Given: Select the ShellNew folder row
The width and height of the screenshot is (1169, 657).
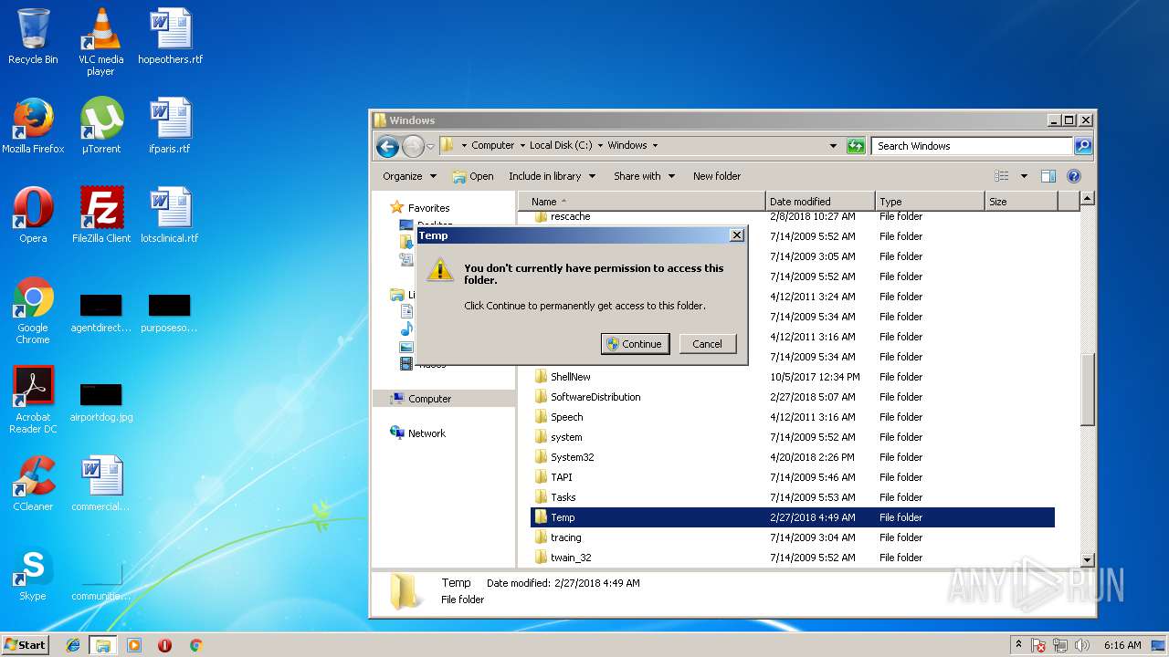Looking at the screenshot, I should click(793, 377).
